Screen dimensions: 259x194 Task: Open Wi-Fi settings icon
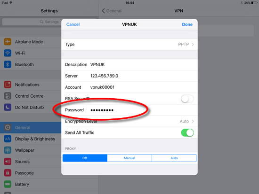click(8, 53)
